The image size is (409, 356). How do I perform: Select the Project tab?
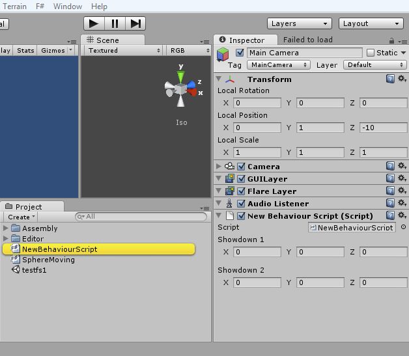click(32, 206)
